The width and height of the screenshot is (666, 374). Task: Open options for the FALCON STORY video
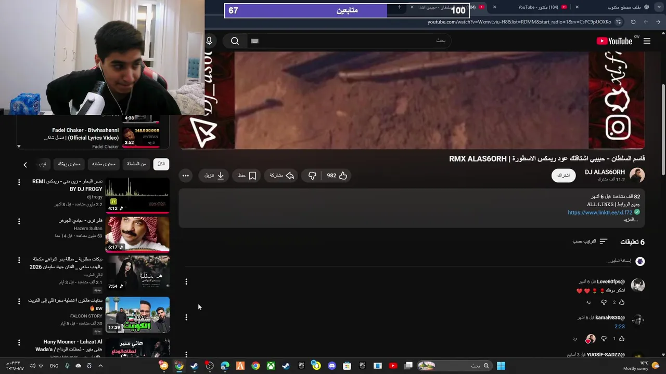[x=19, y=301]
